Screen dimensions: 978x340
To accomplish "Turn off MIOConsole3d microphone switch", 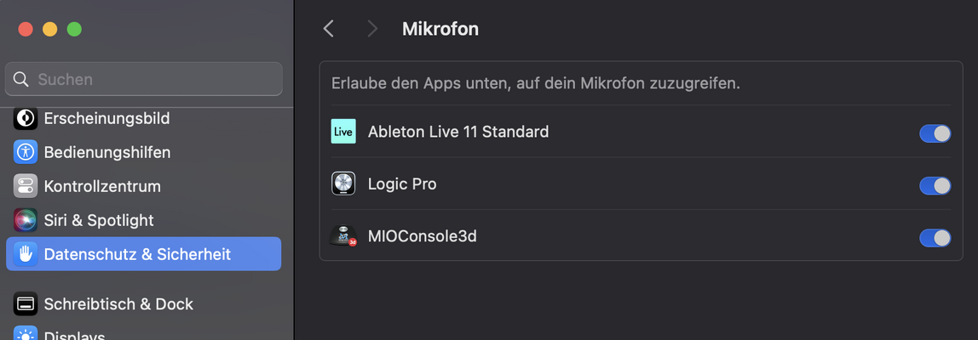I will [935, 238].
